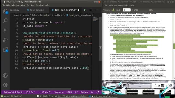Open Run menu in VS Code
Image resolution: width=175 pixels, height=98 pixels.
click(32, 5)
